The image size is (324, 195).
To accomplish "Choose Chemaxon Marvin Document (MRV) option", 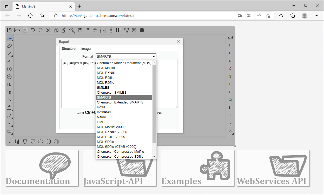I will click(124, 63).
